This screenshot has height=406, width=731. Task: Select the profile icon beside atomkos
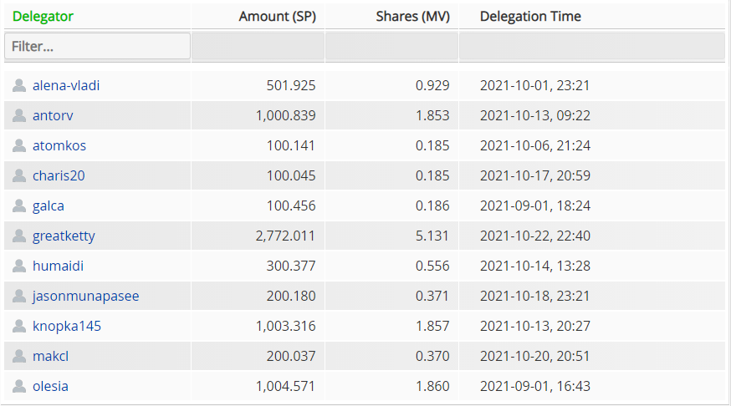click(x=19, y=145)
